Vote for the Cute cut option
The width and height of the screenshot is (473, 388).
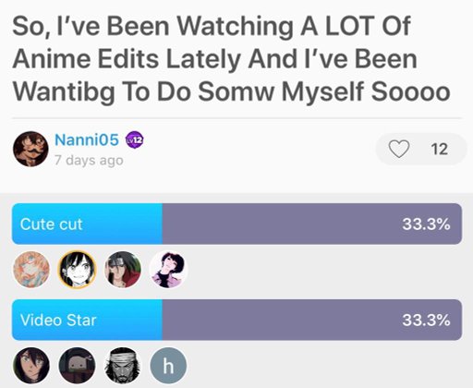tap(236, 224)
